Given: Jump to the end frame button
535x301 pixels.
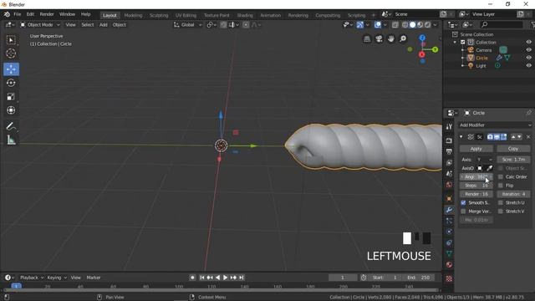Looking at the screenshot, I should tap(242, 278).
